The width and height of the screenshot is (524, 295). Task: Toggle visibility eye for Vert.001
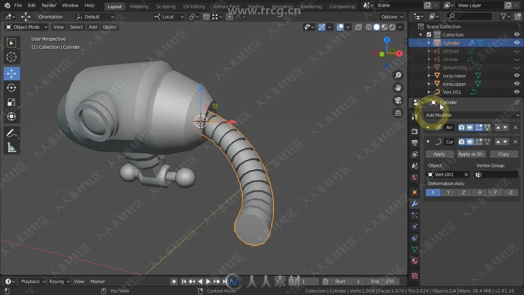[517, 92]
